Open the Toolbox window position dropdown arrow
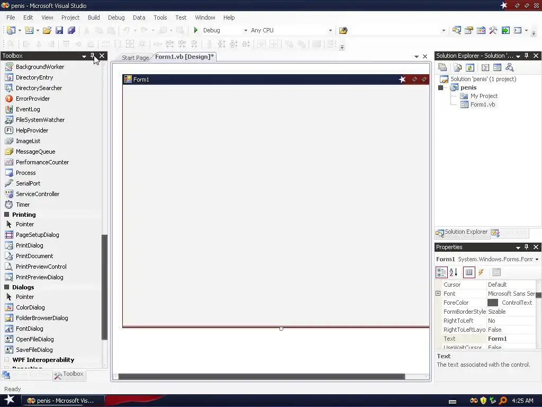 coord(84,56)
